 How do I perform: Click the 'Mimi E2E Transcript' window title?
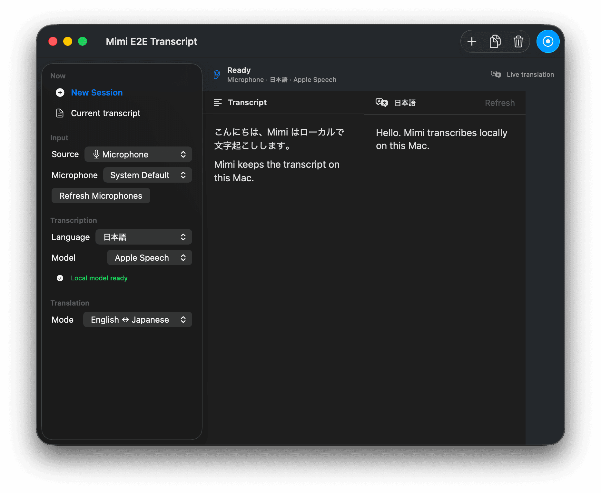click(x=152, y=41)
